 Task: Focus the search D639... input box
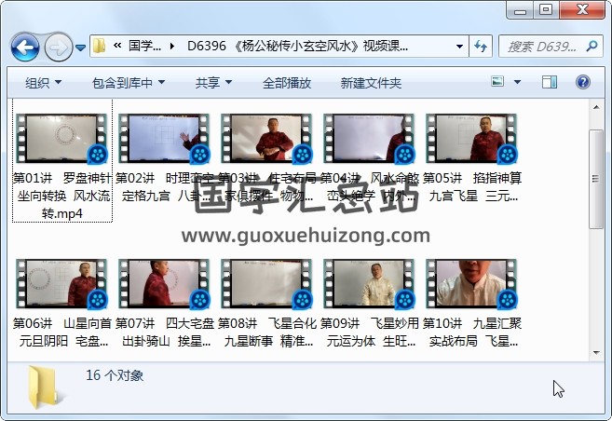542,47
